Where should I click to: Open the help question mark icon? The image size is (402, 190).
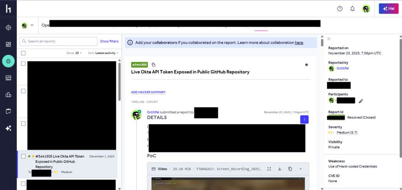click(x=340, y=9)
